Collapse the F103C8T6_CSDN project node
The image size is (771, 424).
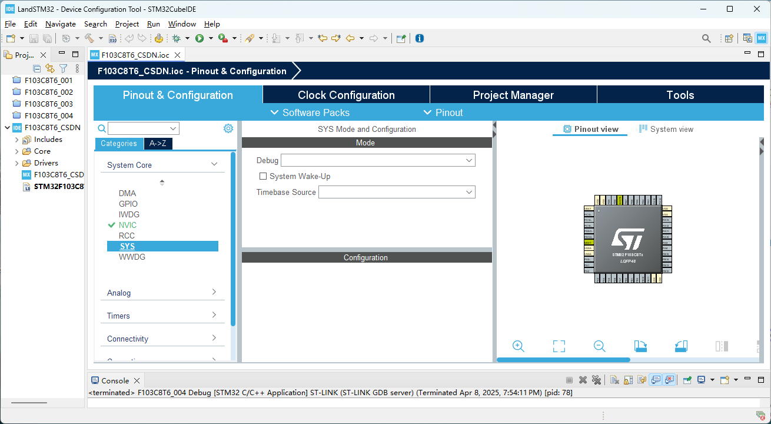[x=7, y=128]
